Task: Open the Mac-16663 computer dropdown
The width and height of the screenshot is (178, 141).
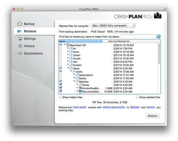Action: point(113,26)
